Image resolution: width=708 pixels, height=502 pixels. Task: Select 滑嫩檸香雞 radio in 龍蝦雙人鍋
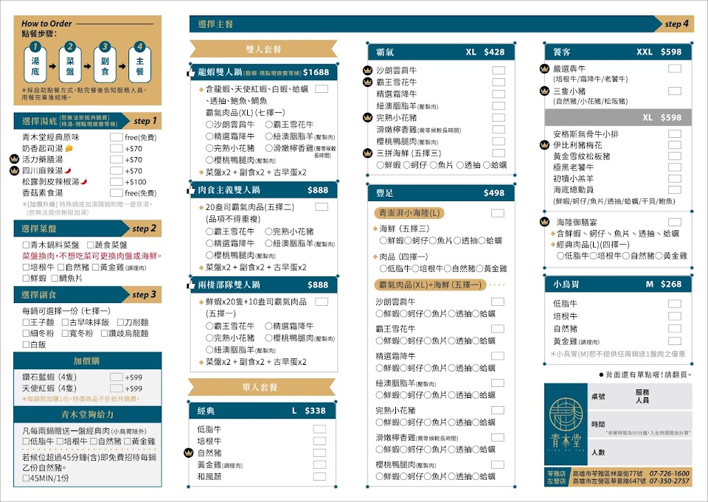click(268, 148)
